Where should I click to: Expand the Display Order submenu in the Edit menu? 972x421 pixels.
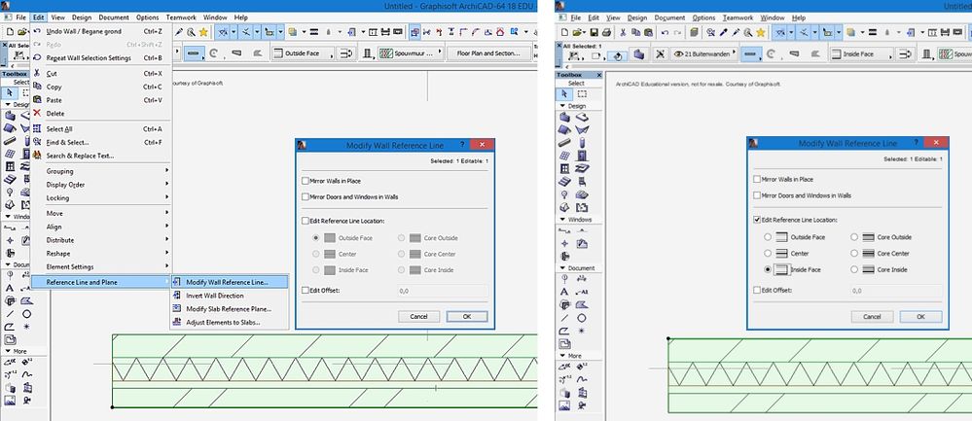(101, 185)
